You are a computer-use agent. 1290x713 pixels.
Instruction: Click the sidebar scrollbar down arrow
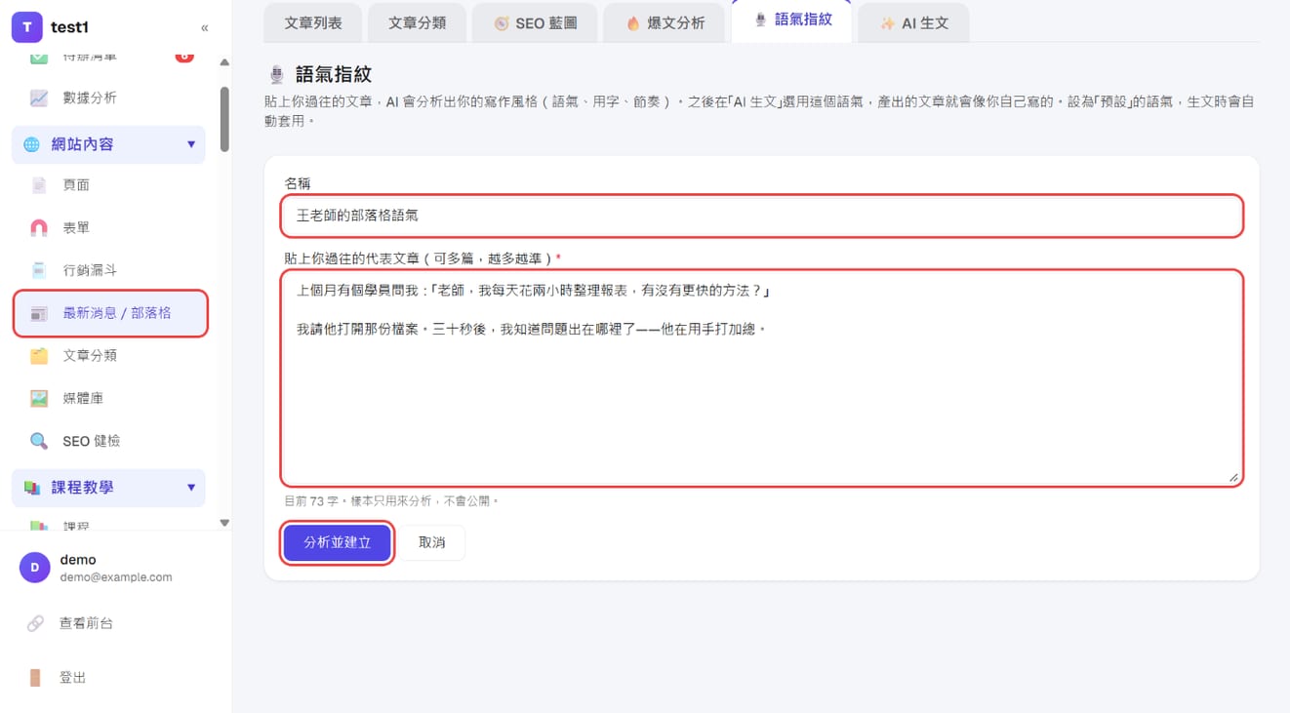tap(224, 523)
